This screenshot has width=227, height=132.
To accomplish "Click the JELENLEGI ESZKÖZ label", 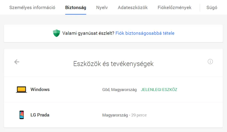I will coord(159,90).
